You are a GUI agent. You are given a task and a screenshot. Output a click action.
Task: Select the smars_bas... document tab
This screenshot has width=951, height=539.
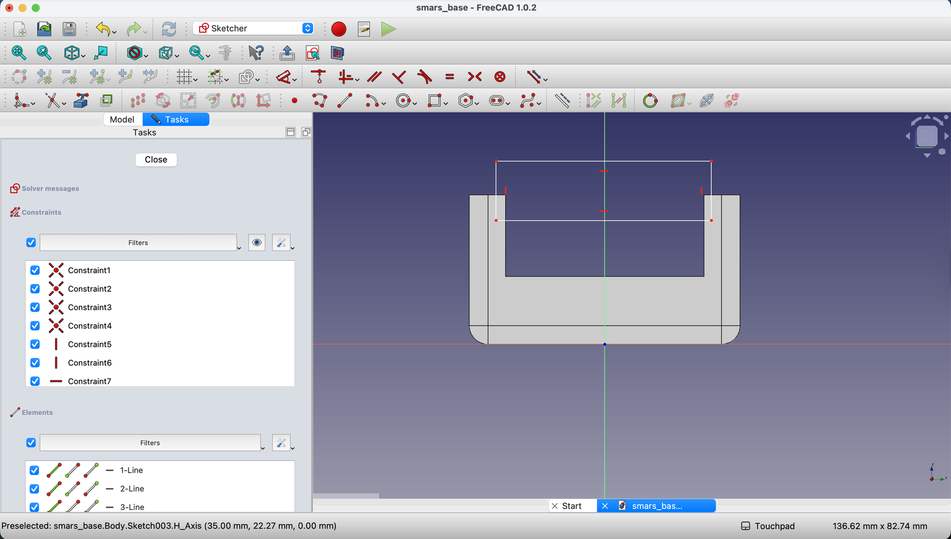coord(657,506)
